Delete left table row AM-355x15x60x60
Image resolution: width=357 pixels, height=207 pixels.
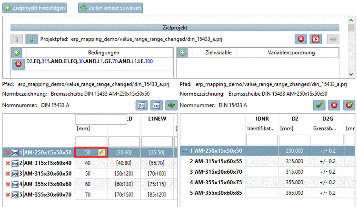(8, 184)
